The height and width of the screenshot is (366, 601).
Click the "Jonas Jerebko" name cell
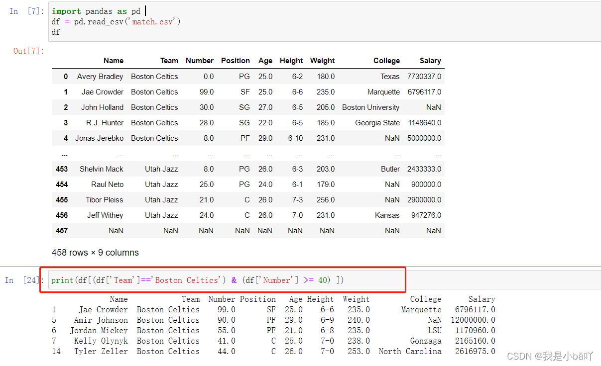click(x=100, y=138)
